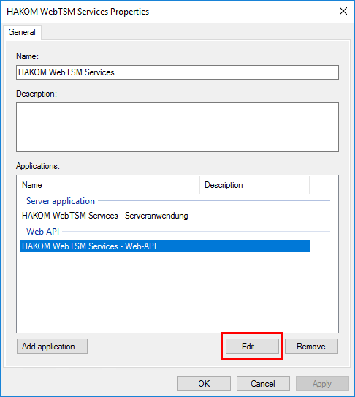Click into the Name text field
Viewport: 355px width, 397px height.
177,72
